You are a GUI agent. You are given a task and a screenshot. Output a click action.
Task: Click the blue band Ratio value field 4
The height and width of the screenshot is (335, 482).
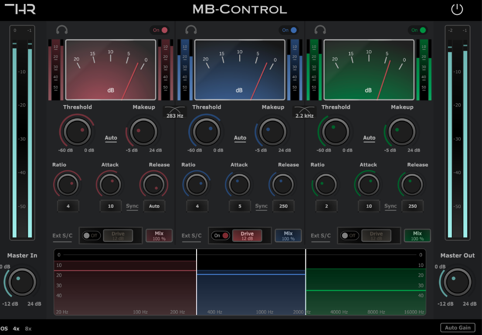click(197, 206)
